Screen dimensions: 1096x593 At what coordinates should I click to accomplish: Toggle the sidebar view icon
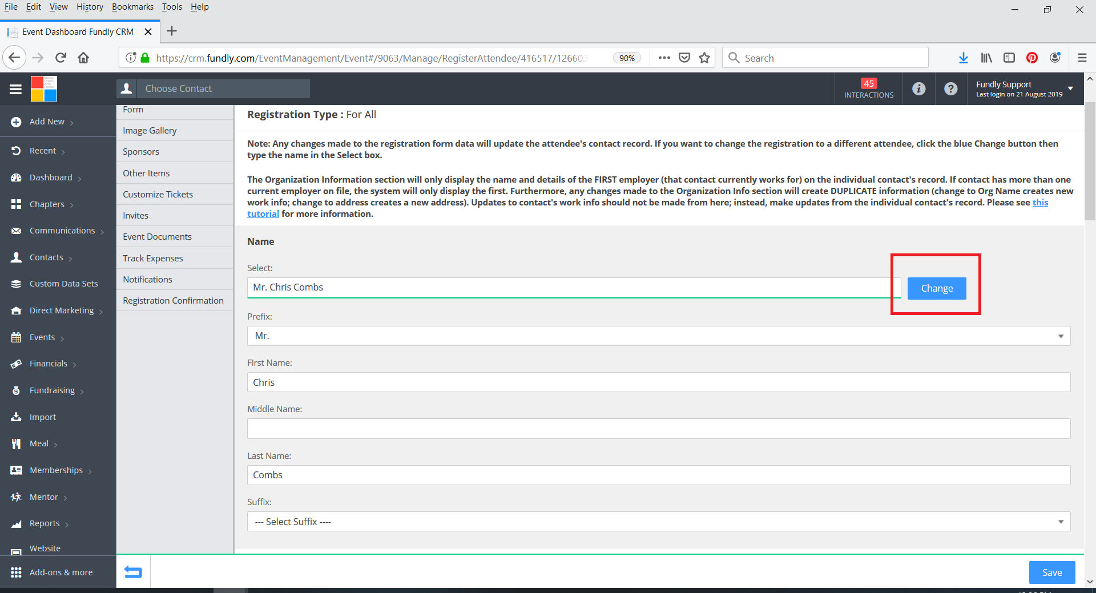pyautogui.click(x=1009, y=58)
